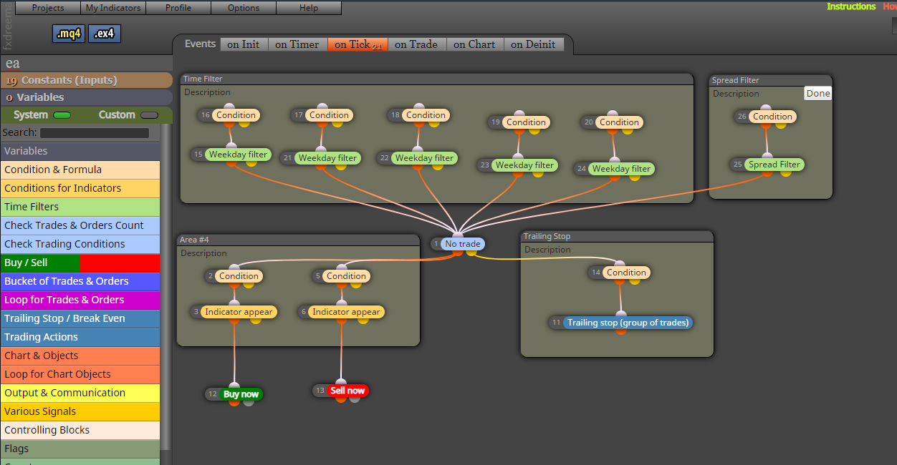The image size is (897, 465).
Task: Click yellow output dot of Condition 26
Action: (781, 125)
